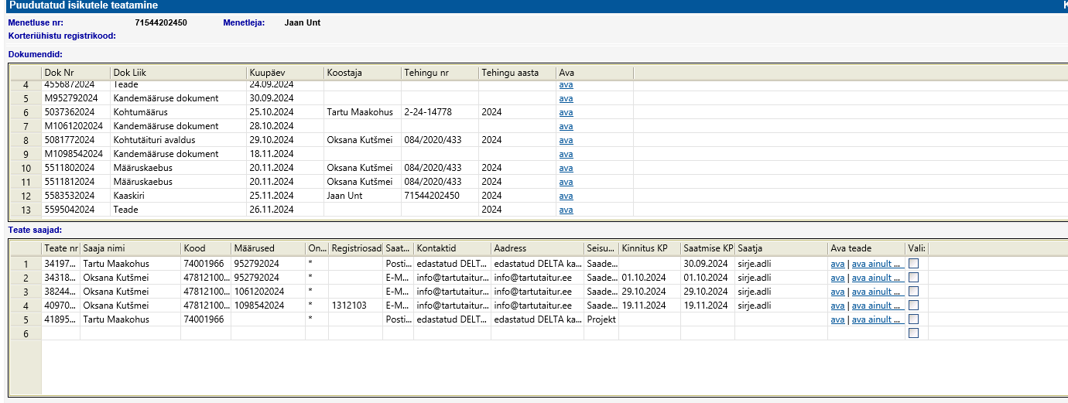1068x403 pixels.
Task: Open 'ava' notice link for notice 34318
Action: pyautogui.click(x=837, y=278)
